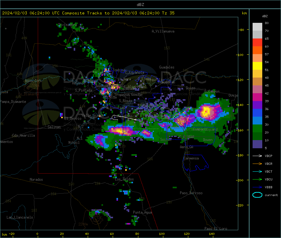Click the 'Divisadero' map label

click(67, 25)
